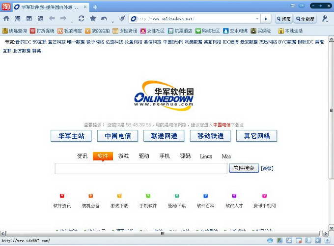Click the blue 软件百科 icon
This screenshot has height=246, width=334.
pos(205,196)
